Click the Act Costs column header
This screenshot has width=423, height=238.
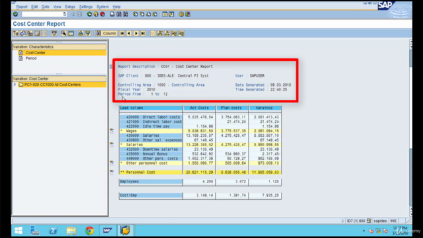199,108
